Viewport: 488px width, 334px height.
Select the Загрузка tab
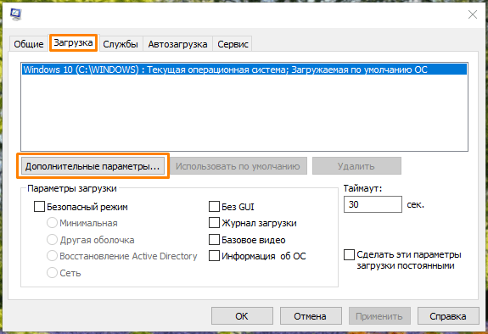74,42
